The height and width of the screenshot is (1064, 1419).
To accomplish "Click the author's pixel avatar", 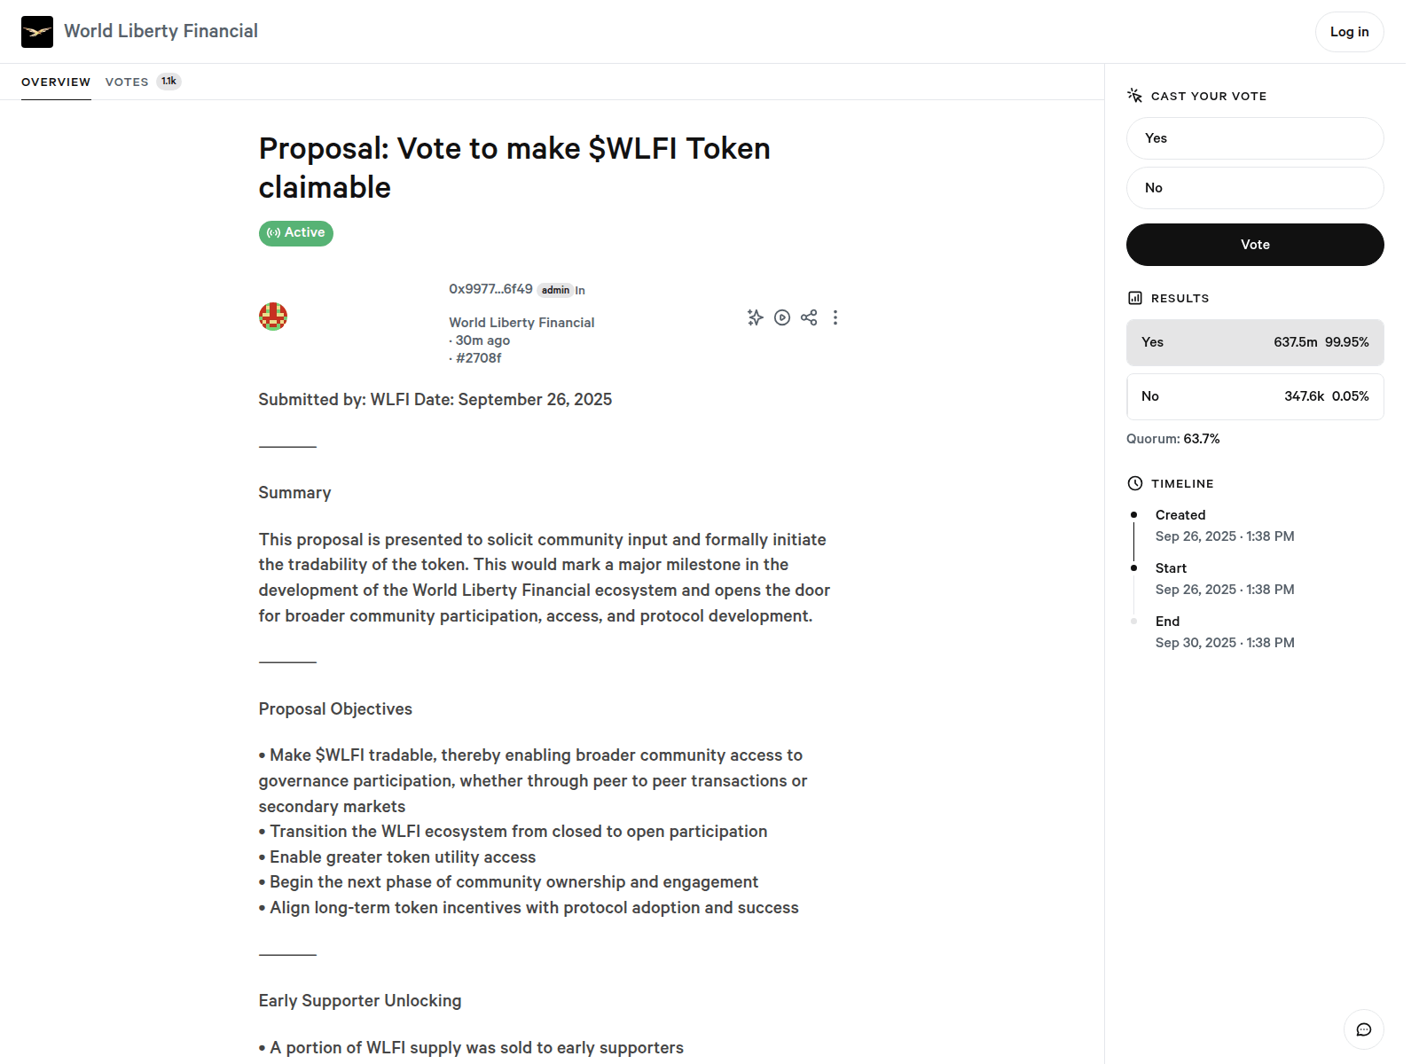I will point(273,317).
